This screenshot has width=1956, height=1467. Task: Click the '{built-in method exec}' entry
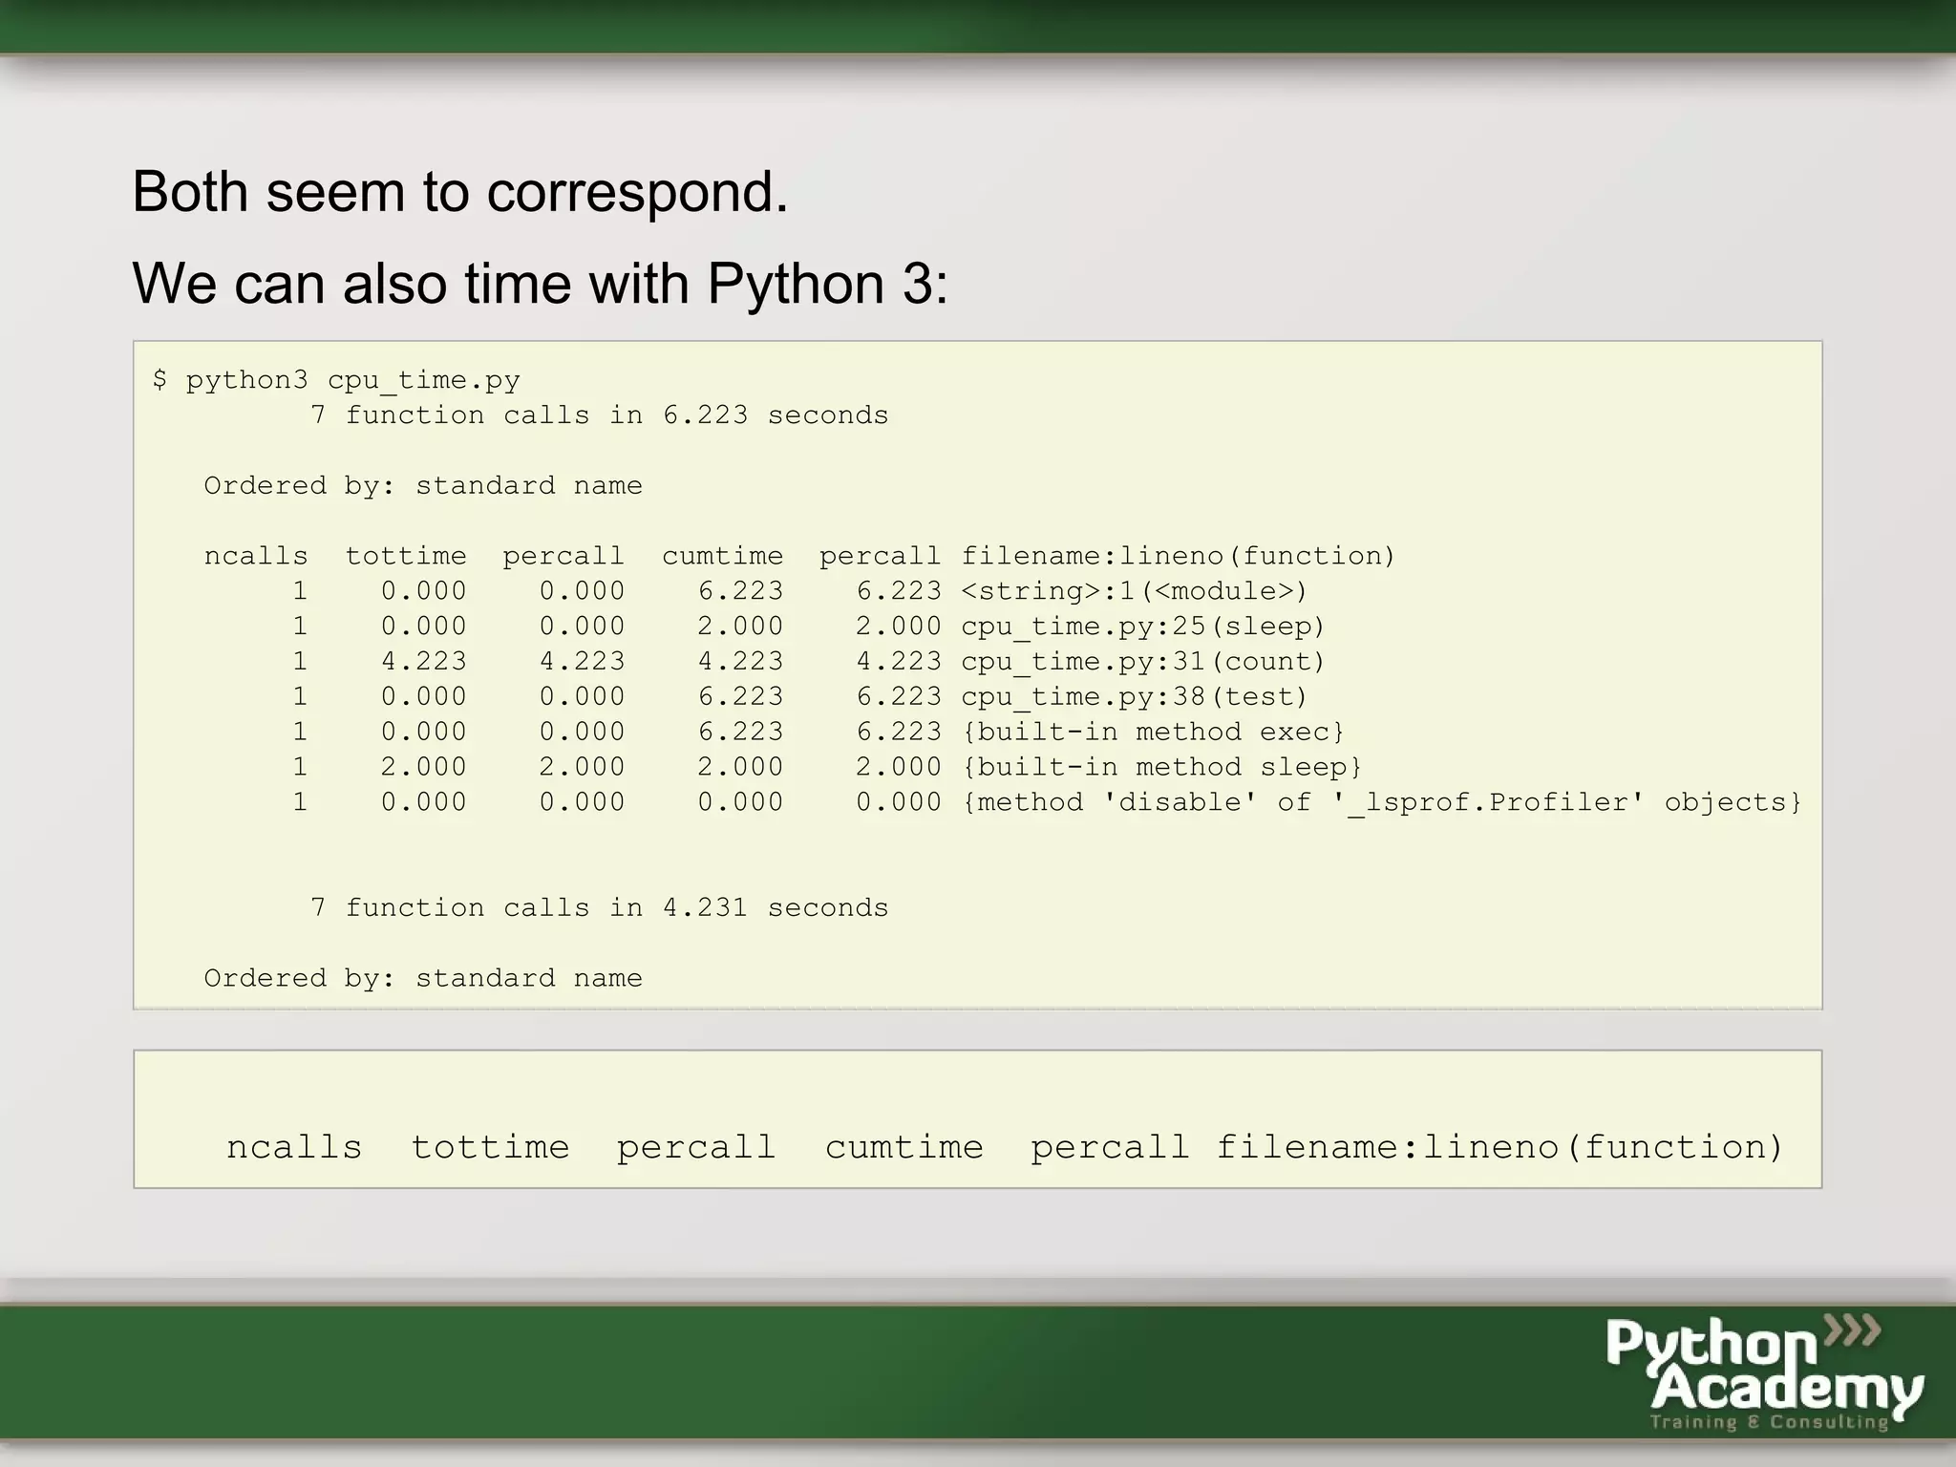[1153, 732]
